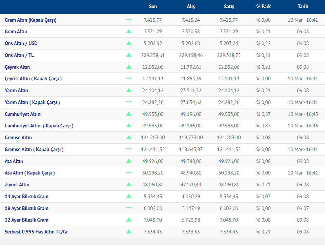
Task: Click the Satış column header
Action: (x=229, y=6)
